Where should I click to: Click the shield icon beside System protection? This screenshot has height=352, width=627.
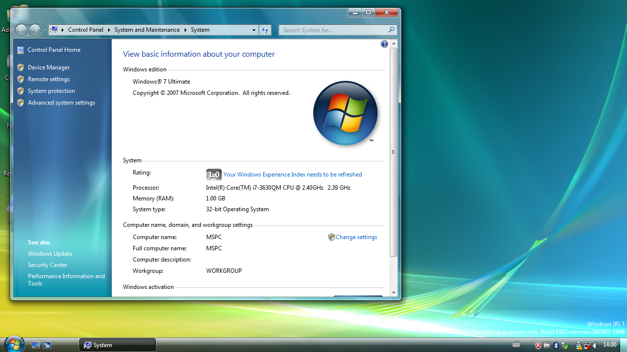[x=21, y=91]
